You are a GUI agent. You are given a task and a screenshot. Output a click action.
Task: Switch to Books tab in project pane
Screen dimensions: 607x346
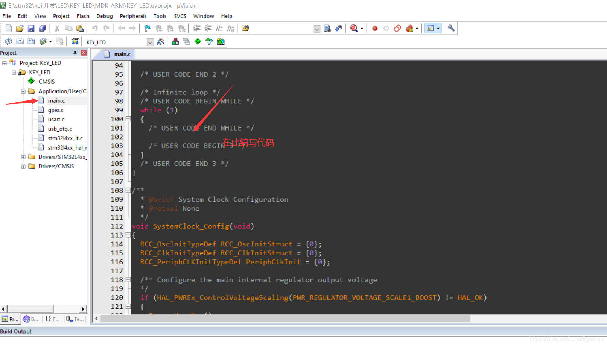coord(31,319)
